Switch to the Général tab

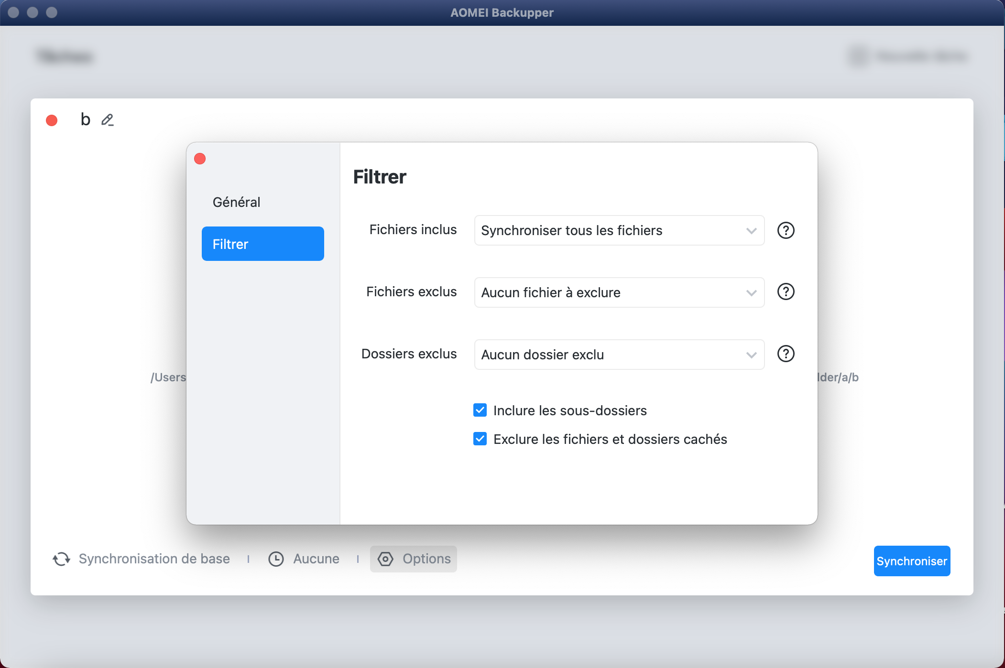coord(237,202)
